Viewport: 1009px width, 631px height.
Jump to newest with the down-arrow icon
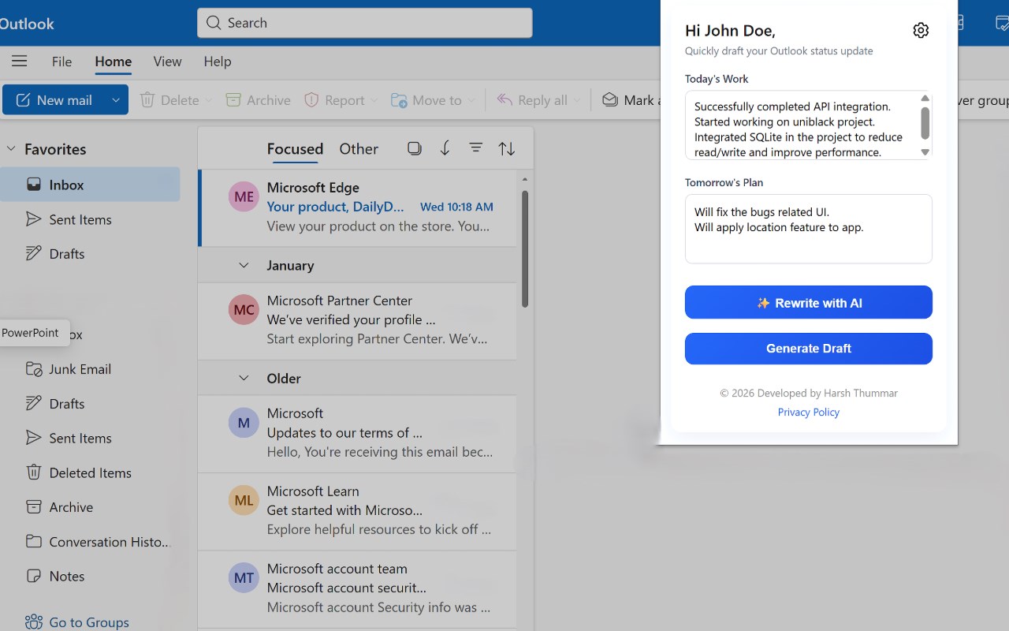(445, 148)
